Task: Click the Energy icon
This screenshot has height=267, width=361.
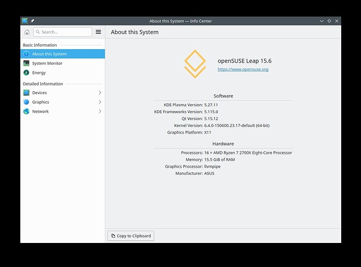Action: 27,73
